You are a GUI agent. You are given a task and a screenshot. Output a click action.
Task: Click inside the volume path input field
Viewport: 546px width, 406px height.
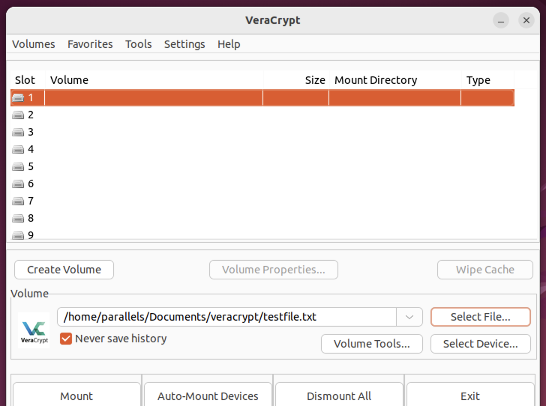(x=225, y=317)
